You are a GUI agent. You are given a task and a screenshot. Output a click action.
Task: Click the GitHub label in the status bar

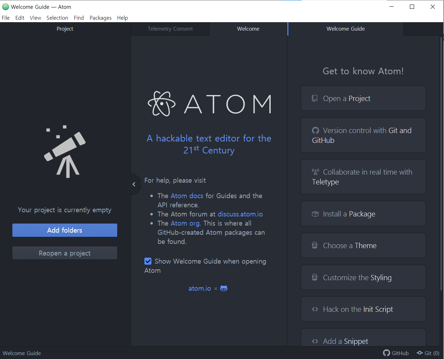pyautogui.click(x=400, y=353)
